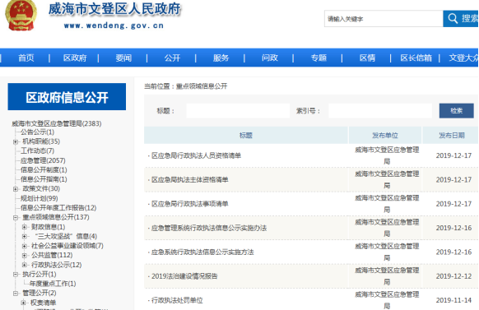Open the 区情 navigation tab
The image size is (479, 310).
point(367,58)
